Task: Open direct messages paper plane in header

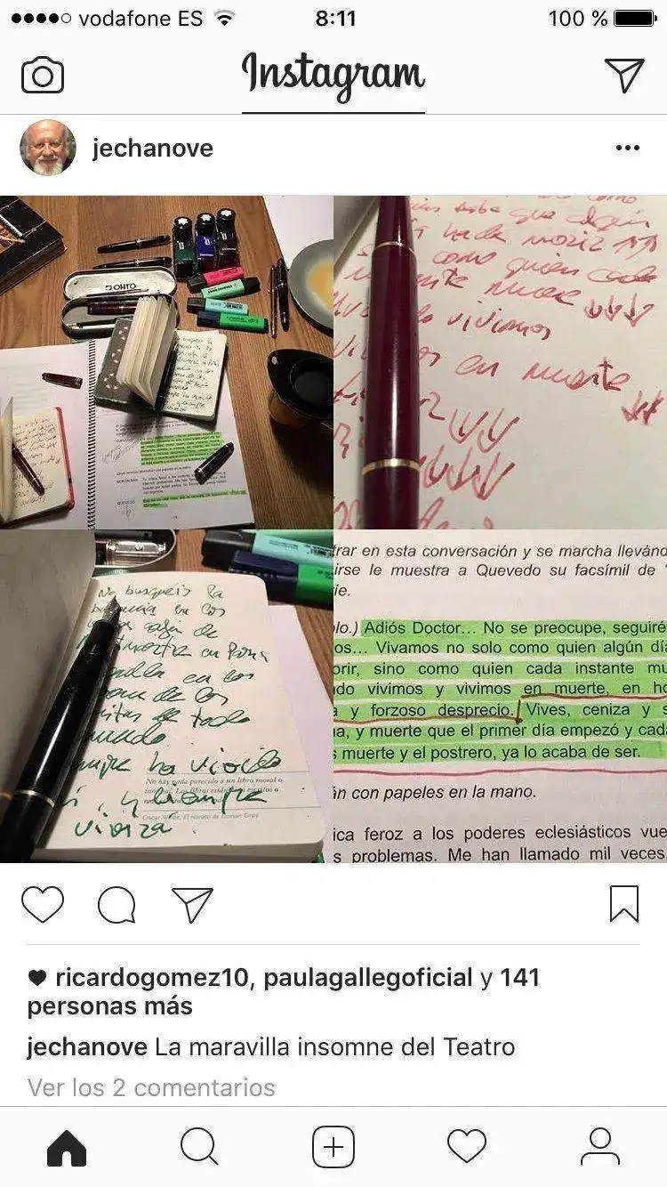Action: coord(624,76)
